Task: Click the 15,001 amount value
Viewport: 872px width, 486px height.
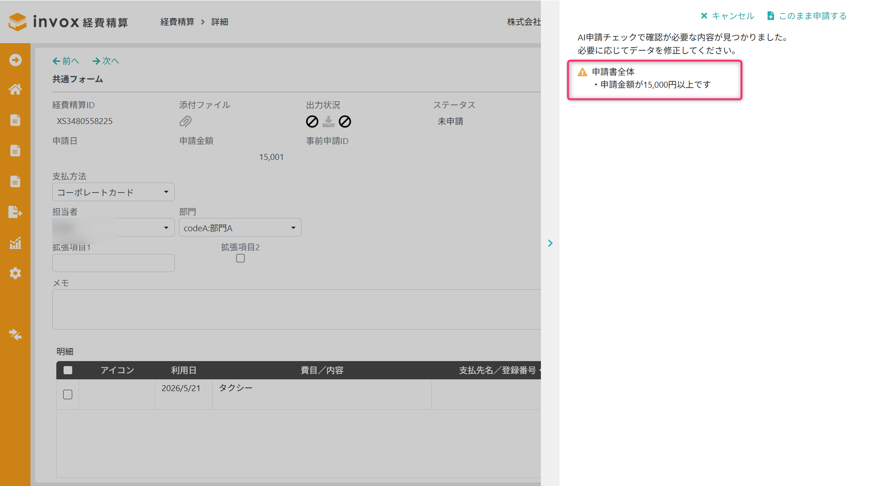Action: point(272,157)
